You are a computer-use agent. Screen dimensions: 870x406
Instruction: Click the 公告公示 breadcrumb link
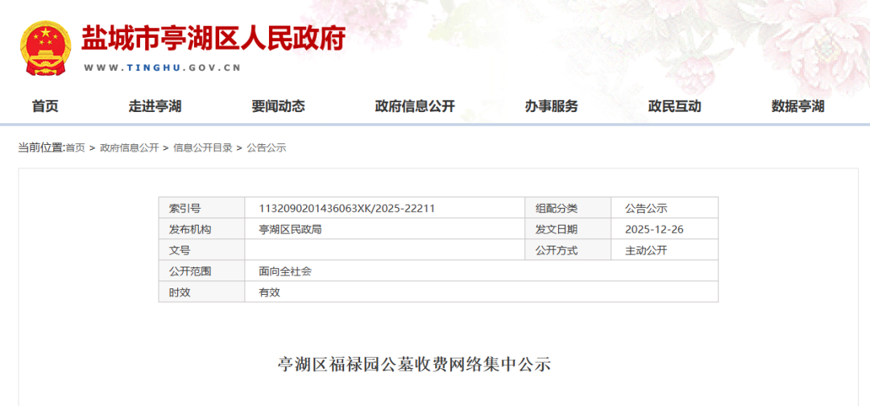[x=267, y=148]
